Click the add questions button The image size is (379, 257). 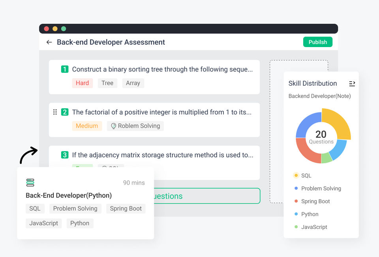[205, 196]
